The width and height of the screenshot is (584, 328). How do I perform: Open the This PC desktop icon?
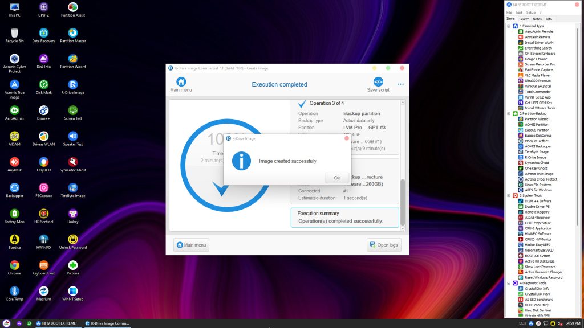(14, 10)
